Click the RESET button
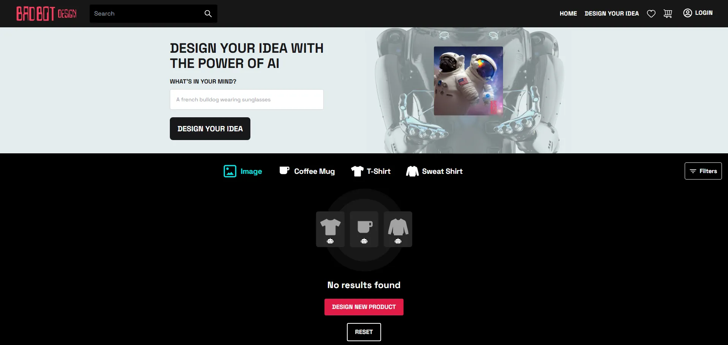This screenshot has height=345, width=728. point(364,332)
